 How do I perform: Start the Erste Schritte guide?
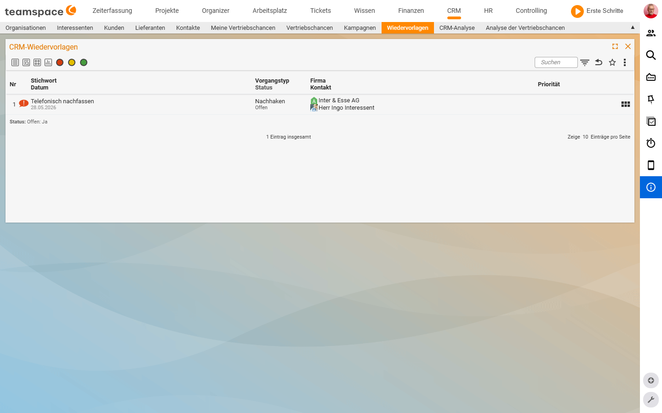597,11
